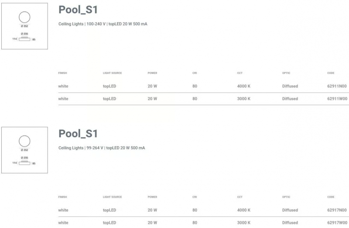Click the second Pool_S1 product title

point(78,134)
